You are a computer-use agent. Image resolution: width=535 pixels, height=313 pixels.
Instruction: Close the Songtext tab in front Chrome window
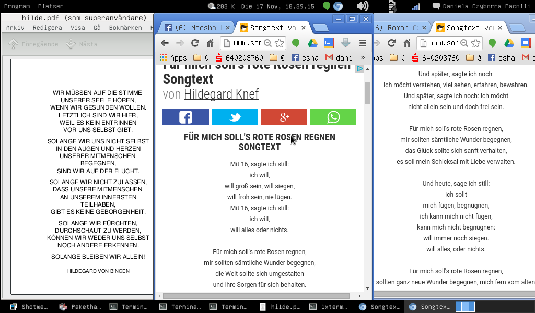(304, 28)
